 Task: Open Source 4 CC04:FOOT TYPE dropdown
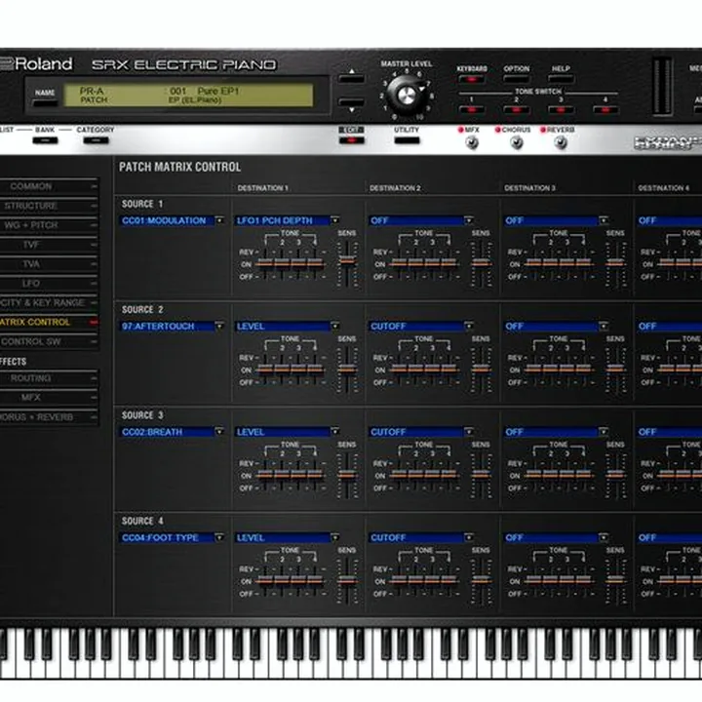[173, 537]
